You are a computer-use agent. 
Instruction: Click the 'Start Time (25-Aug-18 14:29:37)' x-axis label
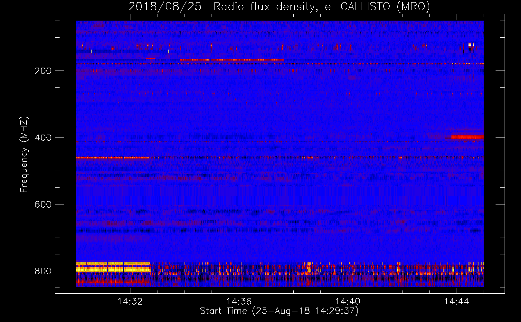(x=279, y=311)
